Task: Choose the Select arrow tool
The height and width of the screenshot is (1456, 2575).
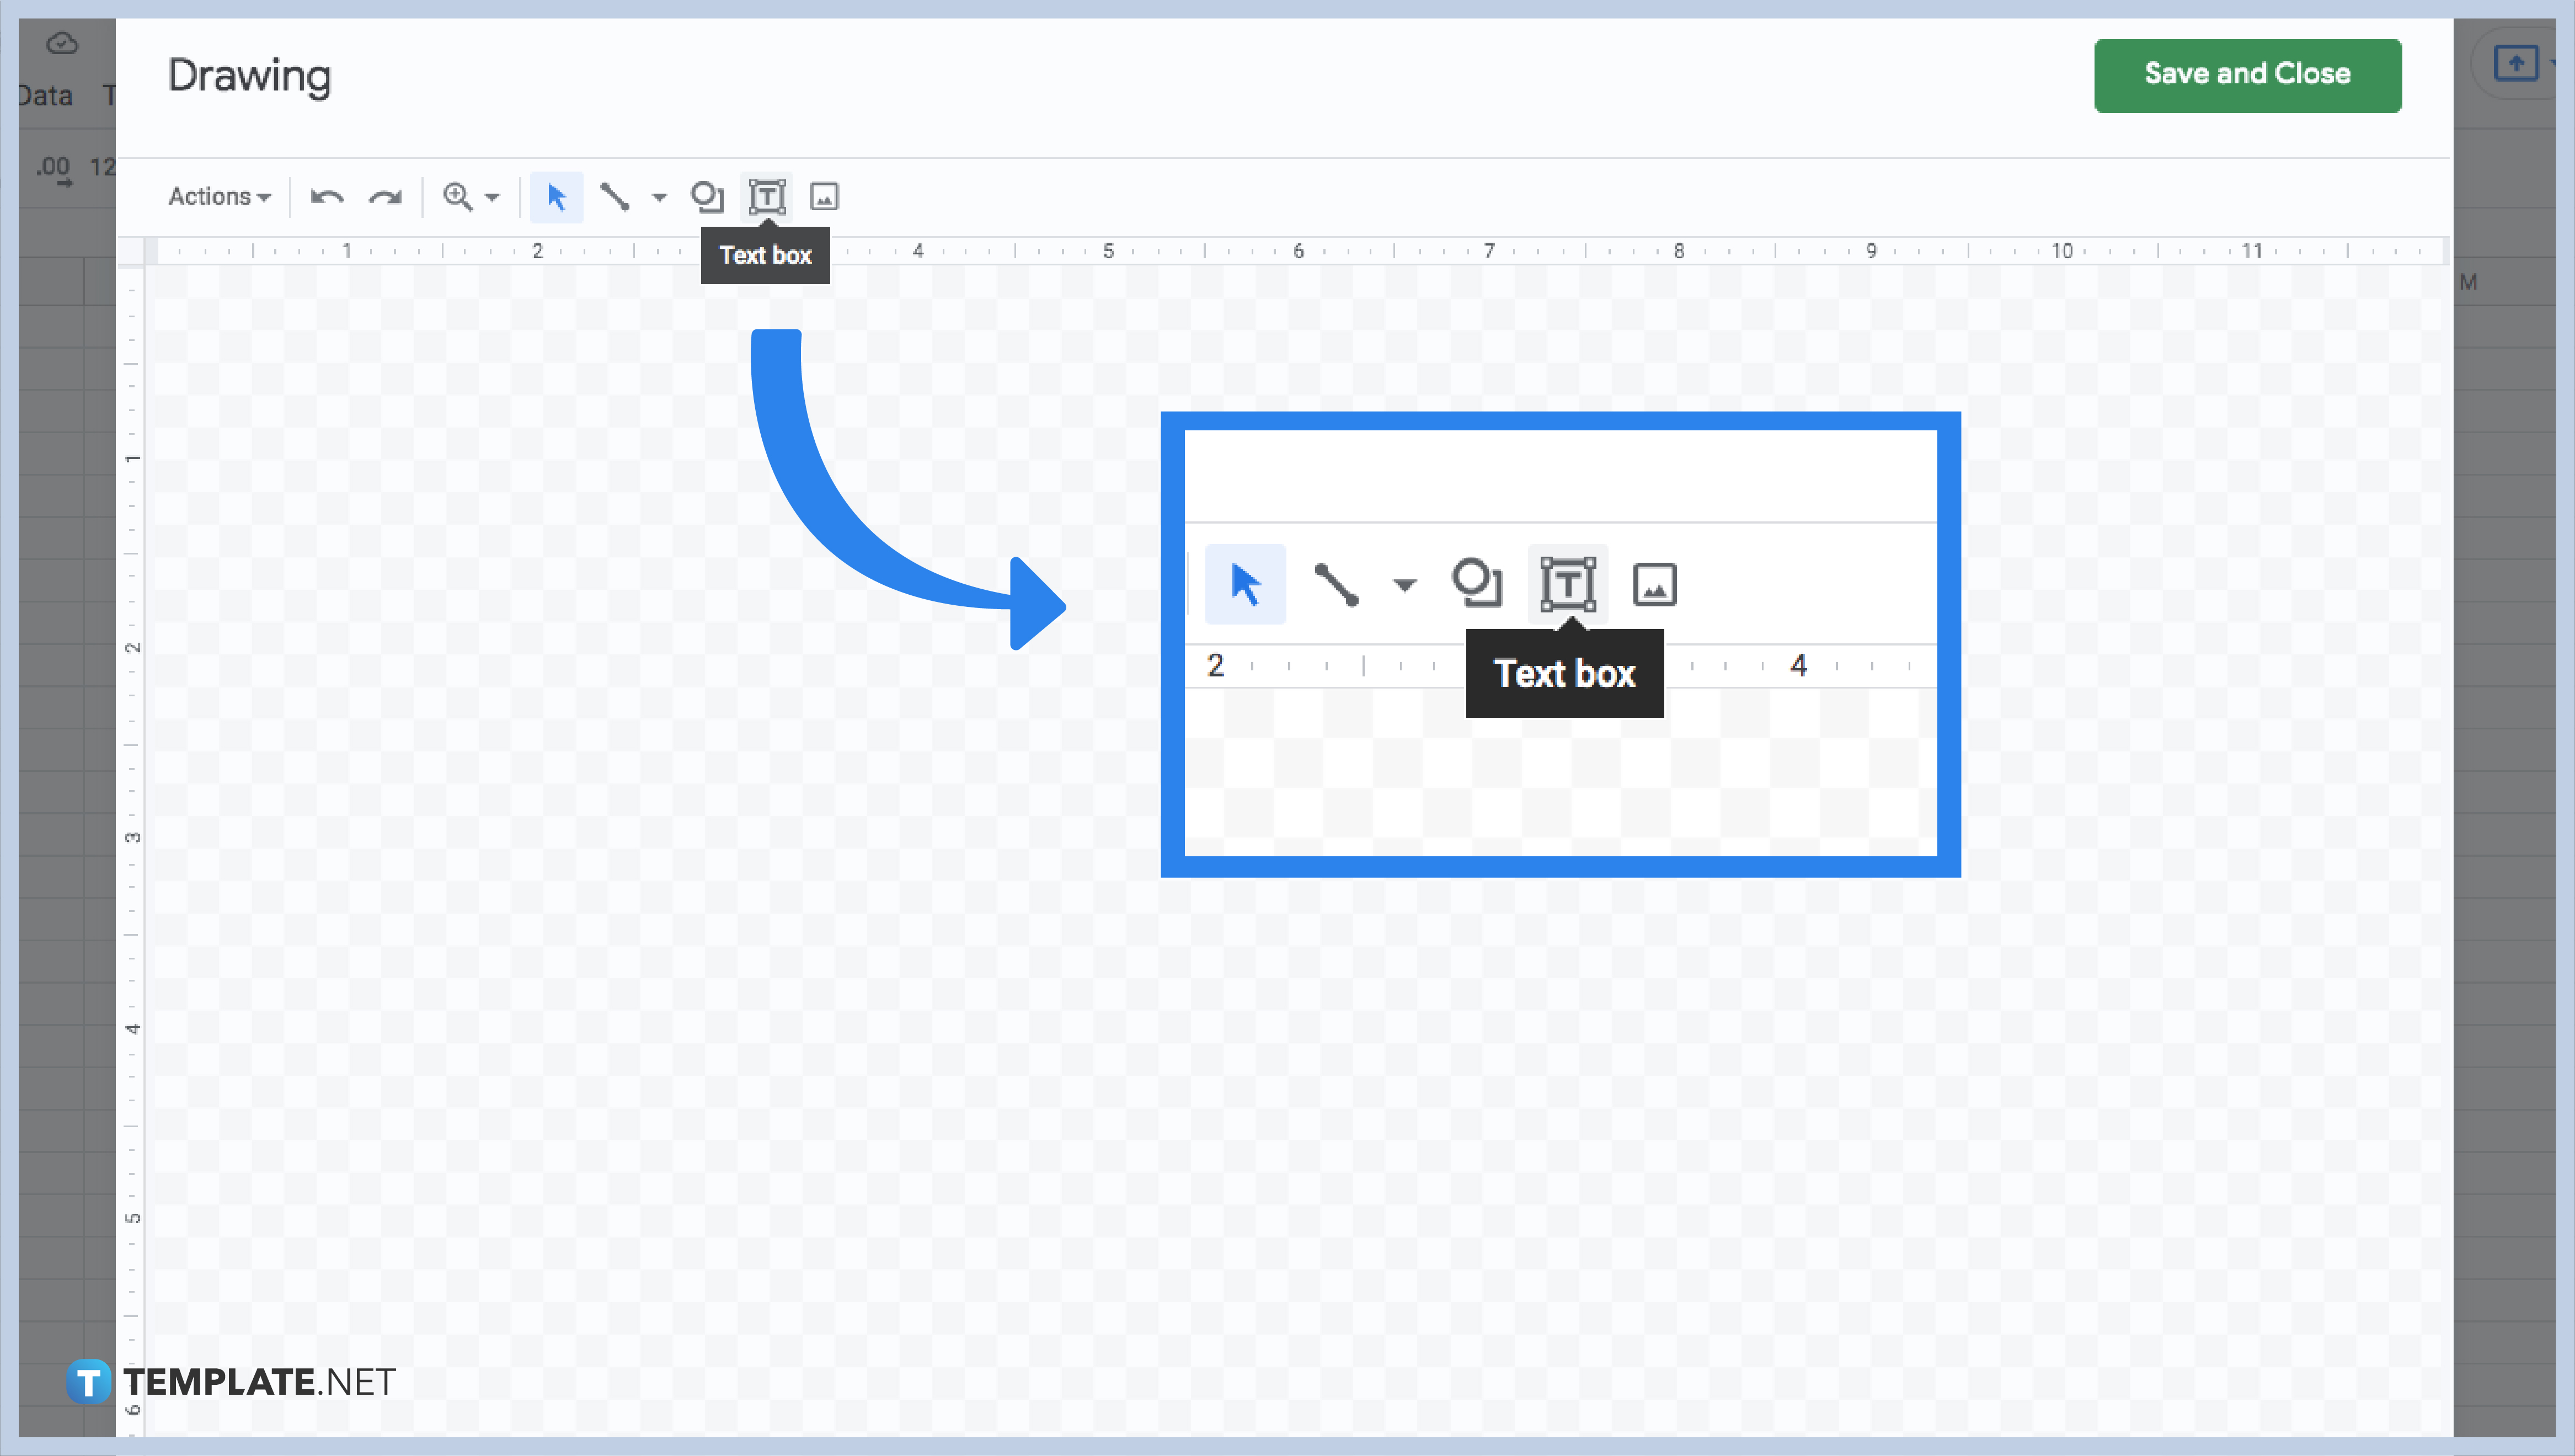Action: (557, 197)
